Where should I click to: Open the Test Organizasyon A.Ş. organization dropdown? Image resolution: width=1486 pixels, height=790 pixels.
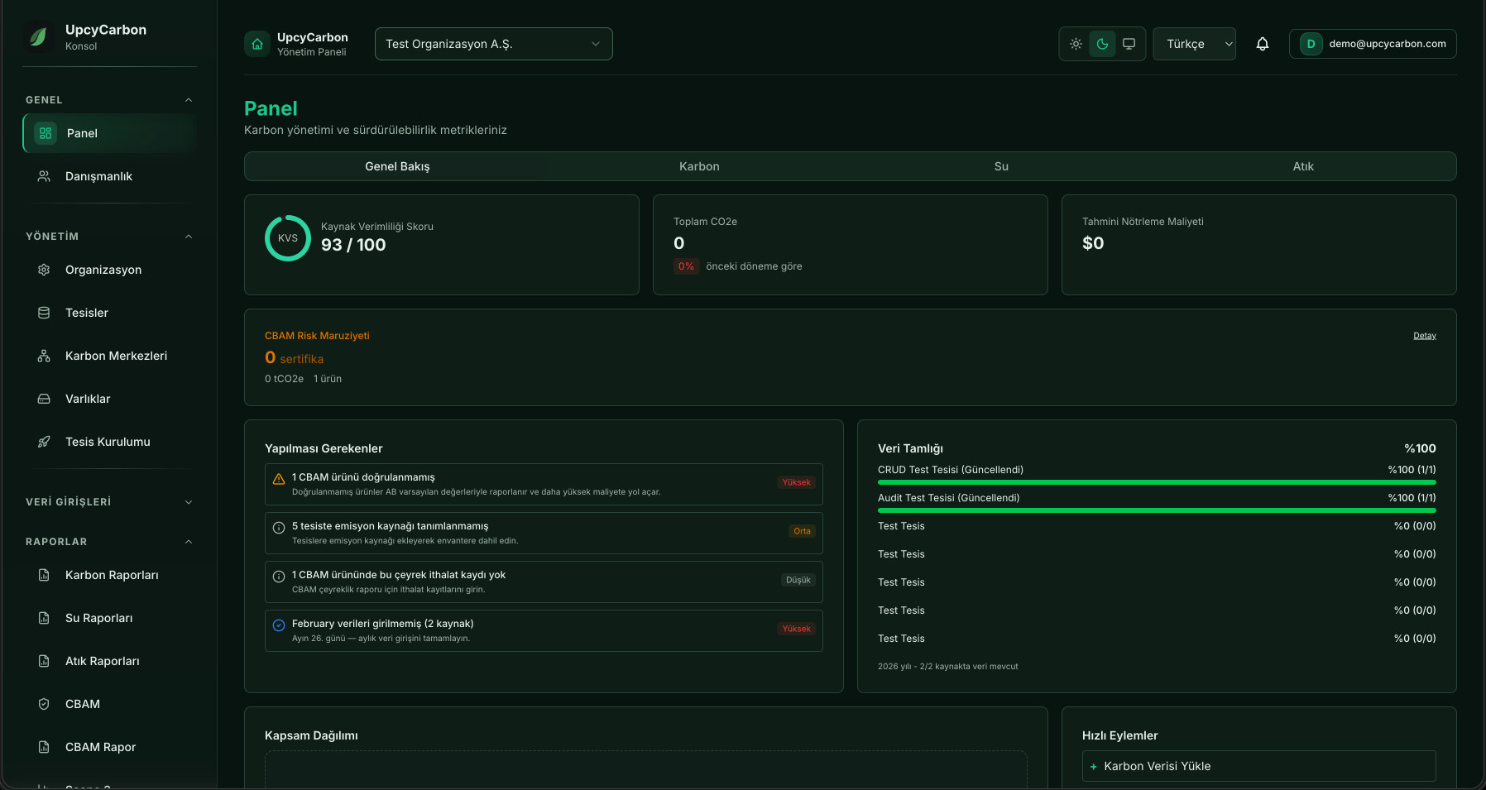click(493, 44)
